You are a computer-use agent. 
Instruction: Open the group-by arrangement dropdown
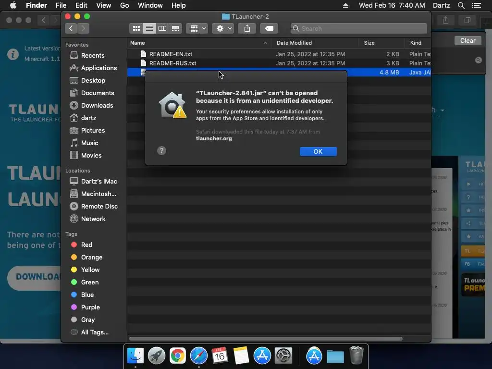(x=197, y=28)
